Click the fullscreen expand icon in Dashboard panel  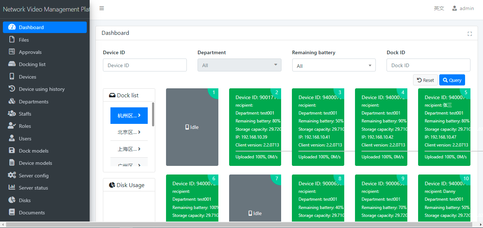pos(469,34)
